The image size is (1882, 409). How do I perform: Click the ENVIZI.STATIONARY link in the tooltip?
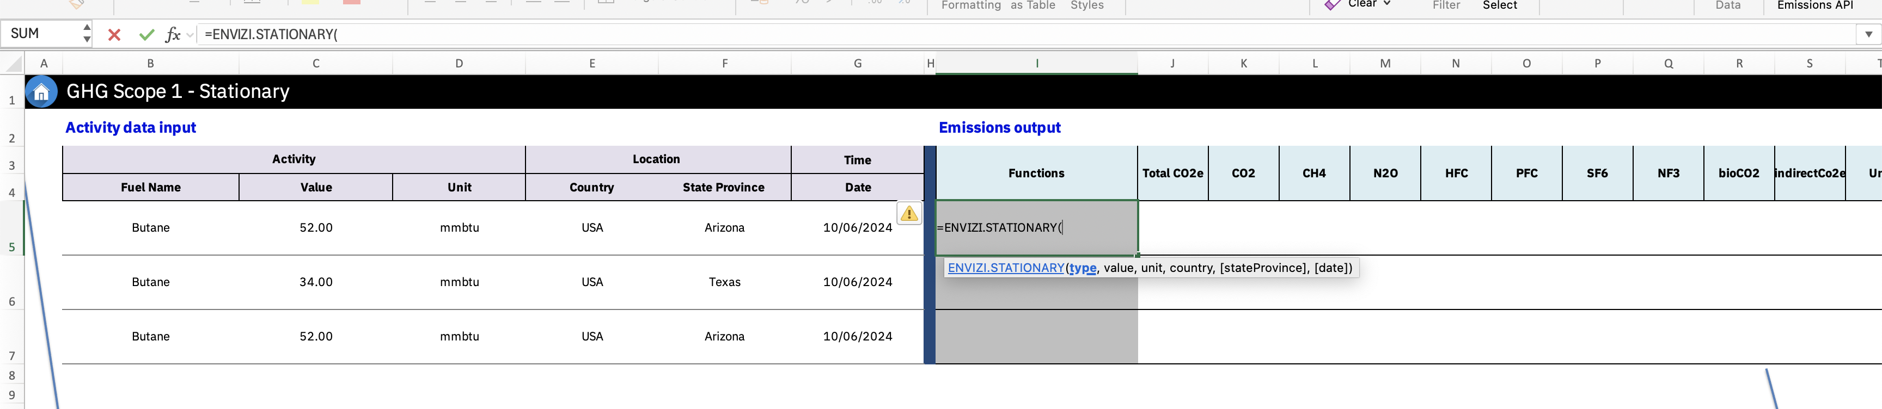click(x=1005, y=268)
